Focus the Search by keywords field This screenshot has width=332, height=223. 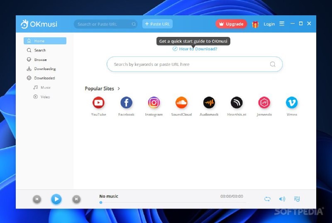195,64
